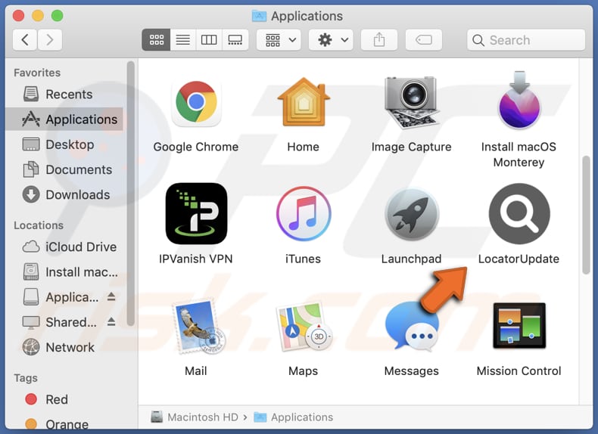Open Downloads in the sidebar
Viewport: 598px width, 434px height.
click(x=64, y=195)
